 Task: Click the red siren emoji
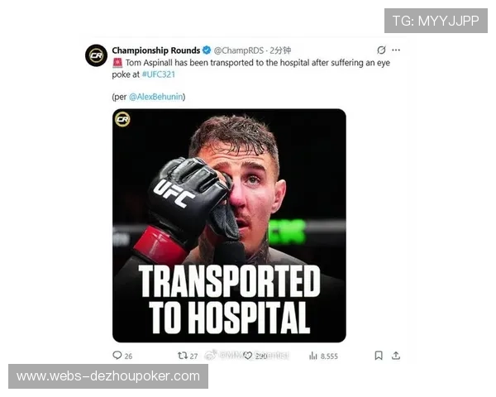pyautogui.click(x=117, y=63)
